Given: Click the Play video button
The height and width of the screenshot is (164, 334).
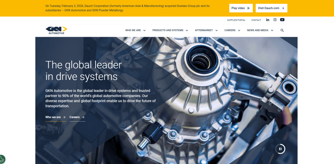Looking at the screenshot, I should (241, 8).
